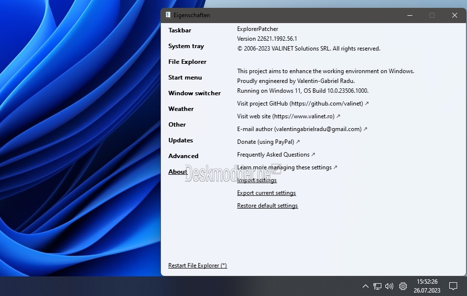Go to the Start menu section
Viewport: 467px width, 296px height.
pos(185,78)
